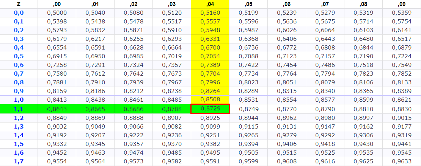
Task: Select yellow-highlighted cell 0,7054
Action: click(210, 56)
